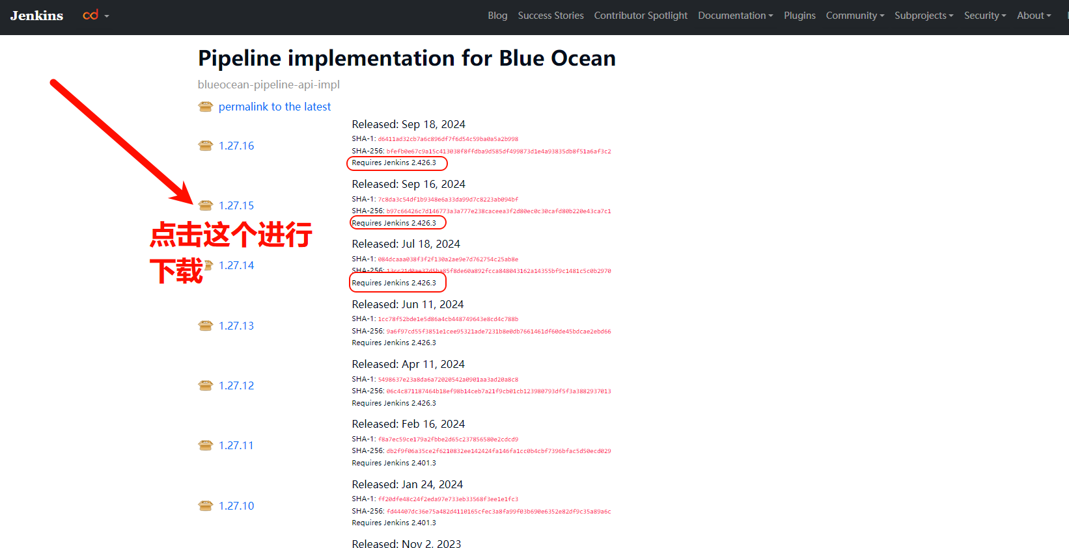Click the SHA-1 hash of version 1.27.13
This screenshot has height=548, width=1069.
(448, 319)
